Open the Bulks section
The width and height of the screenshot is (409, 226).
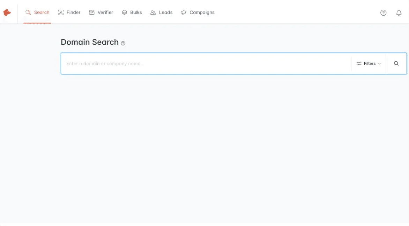pyautogui.click(x=132, y=12)
